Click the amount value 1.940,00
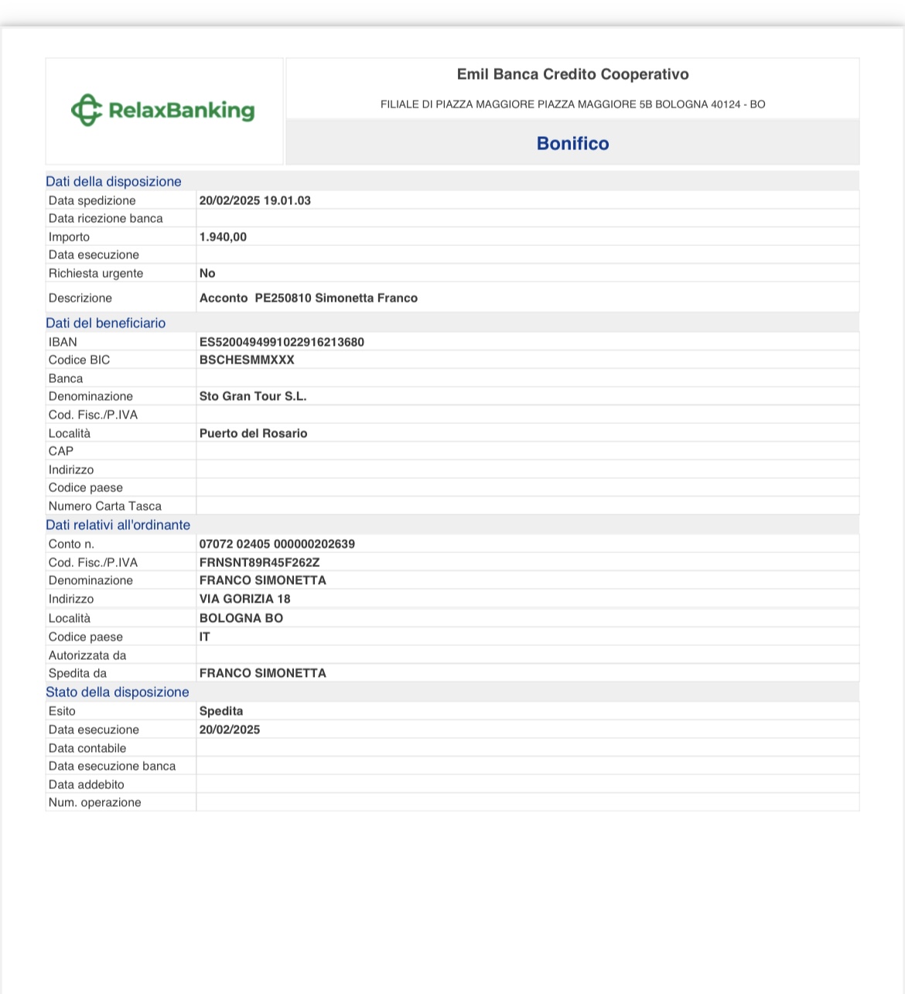This screenshot has height=994, width=905. [x=223, y=237]
